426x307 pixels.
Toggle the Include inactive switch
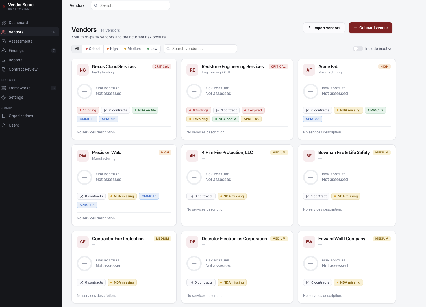pyautogui.click(x=358, y=49)
